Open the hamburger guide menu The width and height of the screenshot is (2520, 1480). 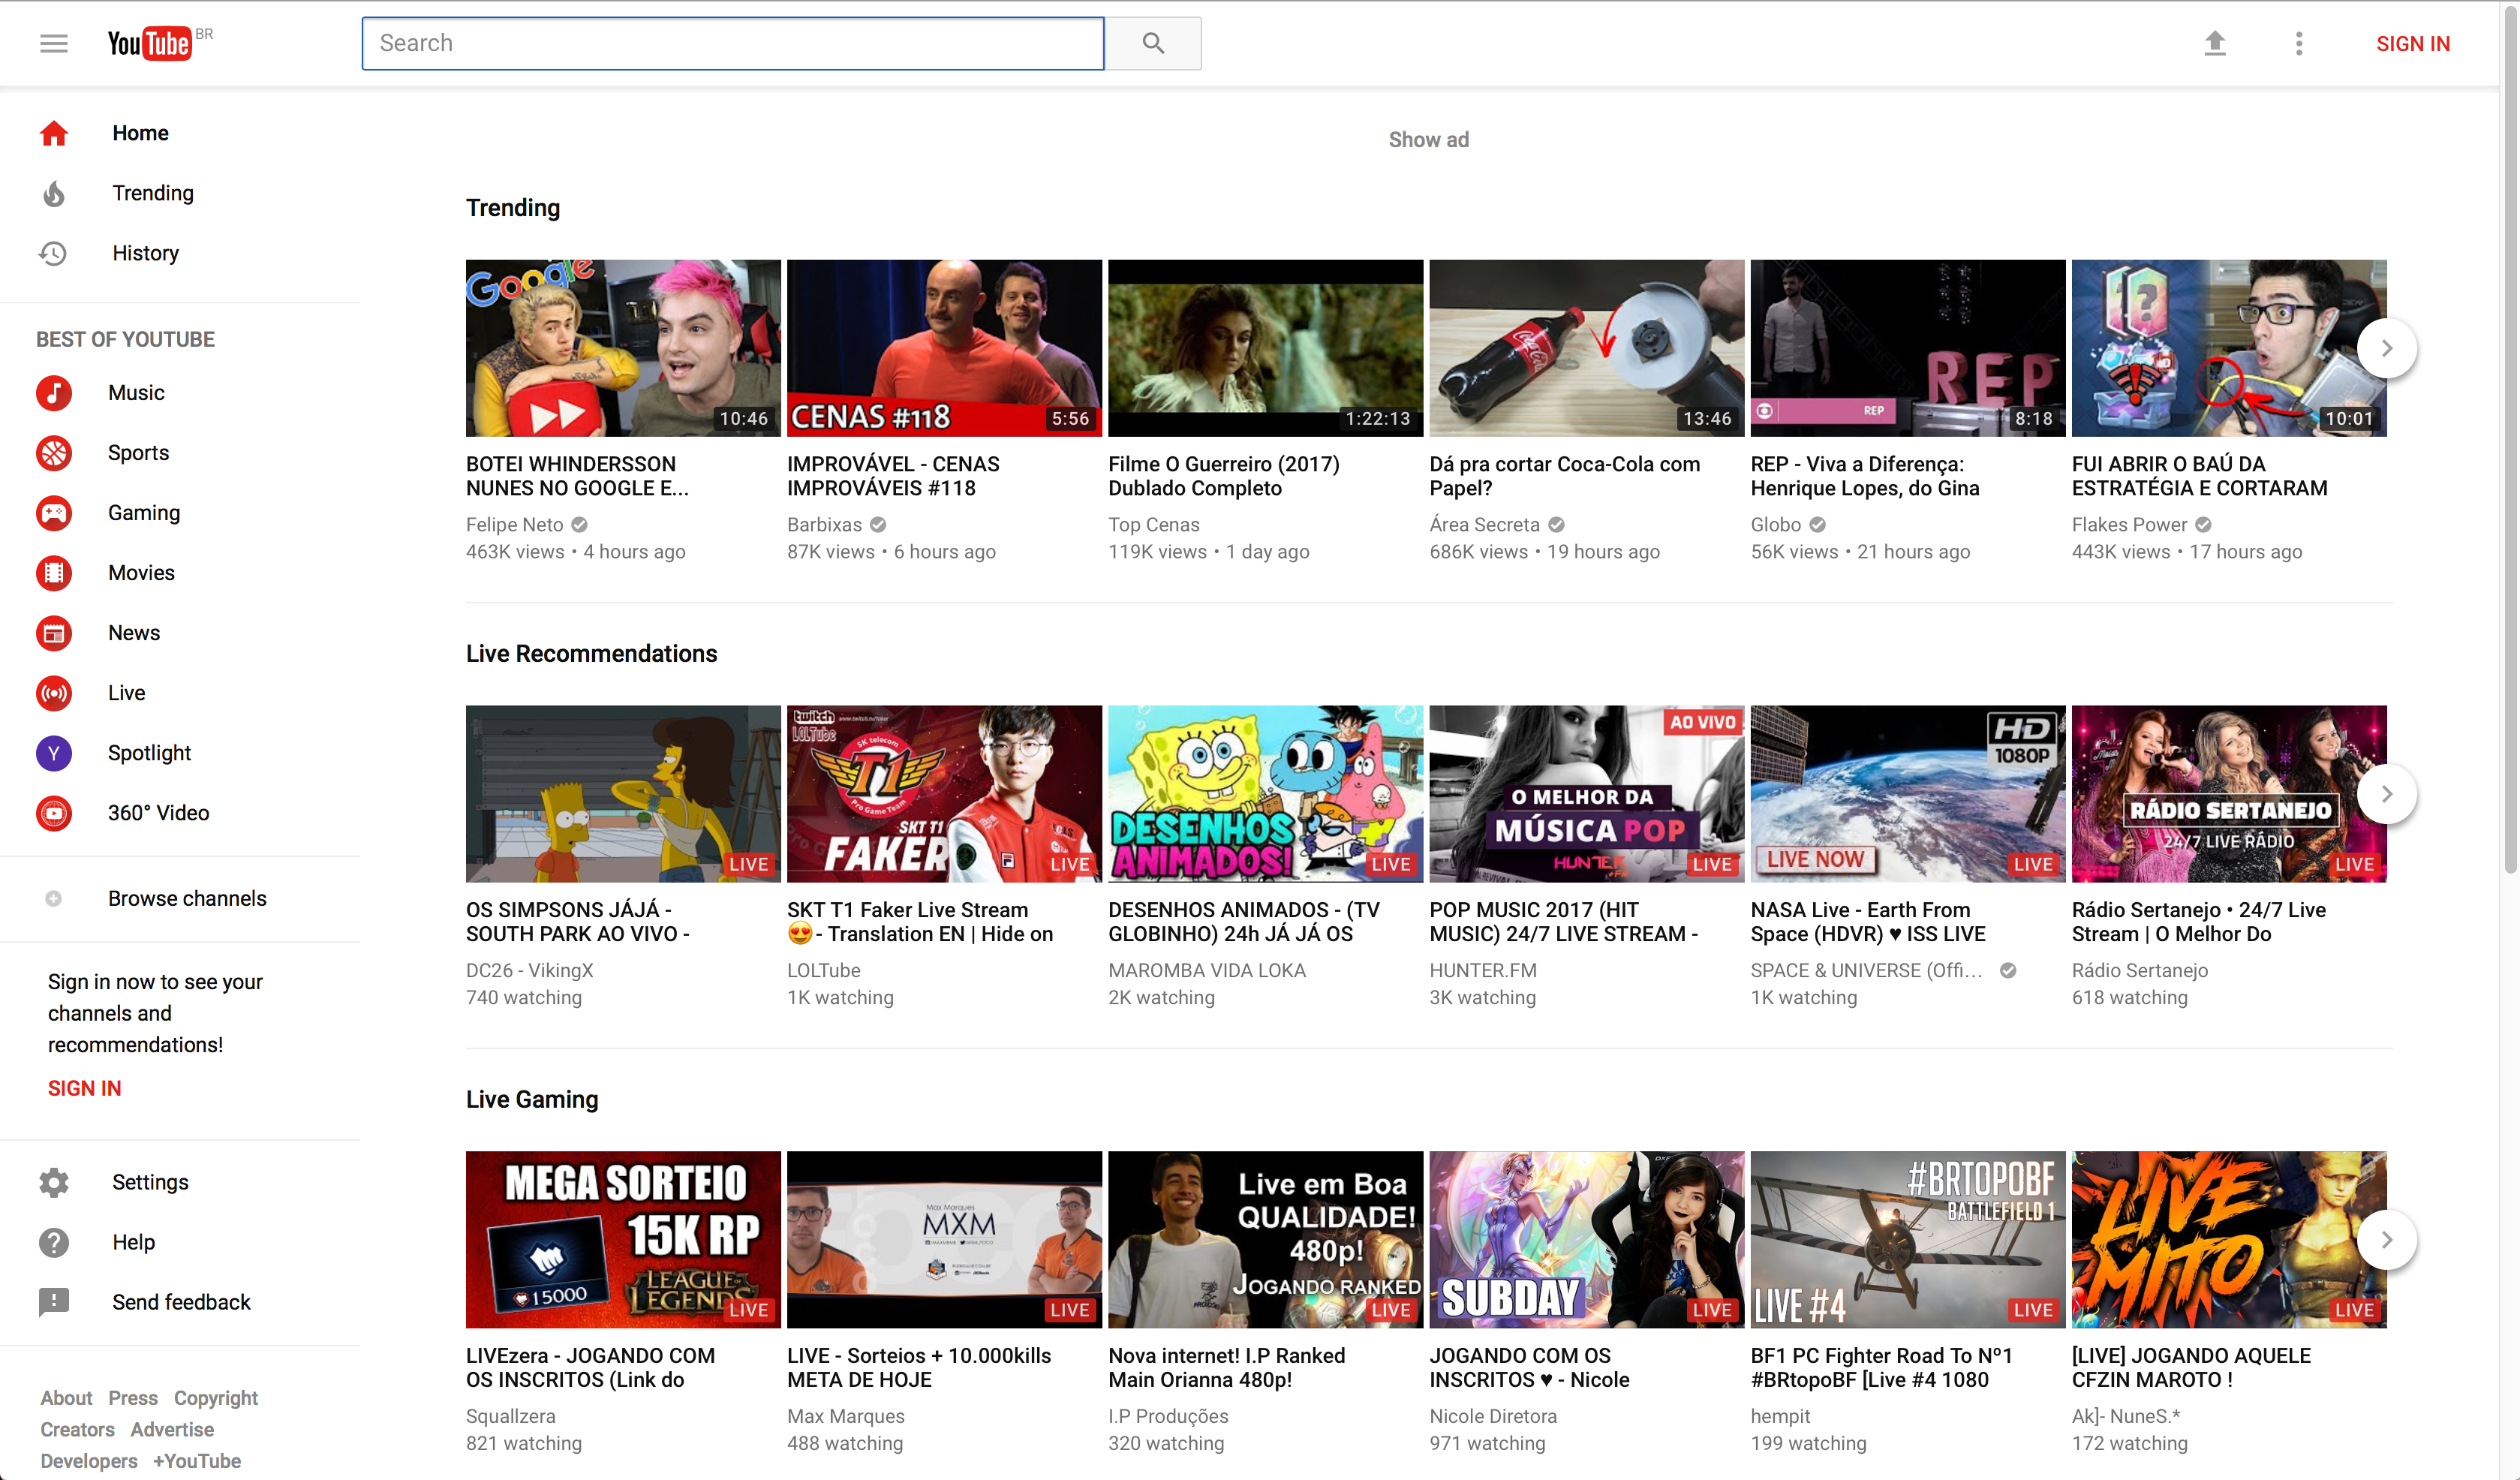pyautogui.click(x=54, y=43)
